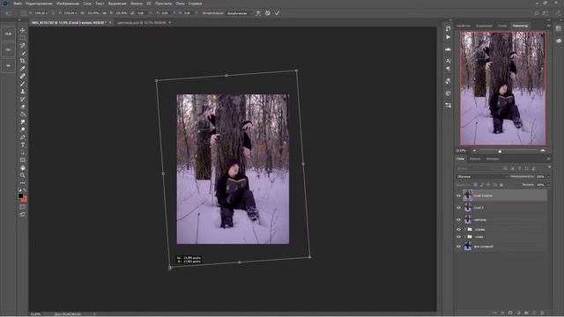Open the Изображение menu
This screenshot has height=317, width=564.
click(68, 4)
